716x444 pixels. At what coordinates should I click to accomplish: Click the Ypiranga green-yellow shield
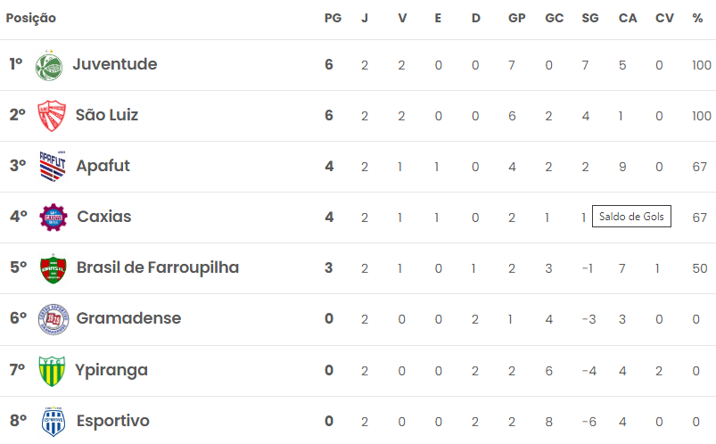pyautogui.click(x=52, y=371)
